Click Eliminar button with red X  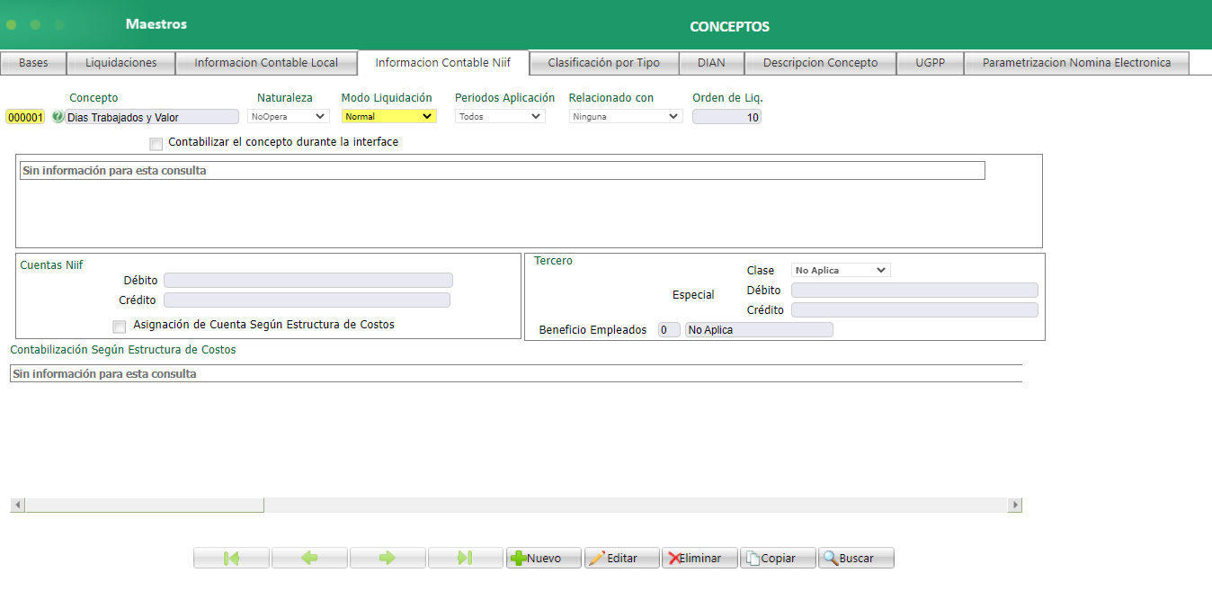pos(700,558)
